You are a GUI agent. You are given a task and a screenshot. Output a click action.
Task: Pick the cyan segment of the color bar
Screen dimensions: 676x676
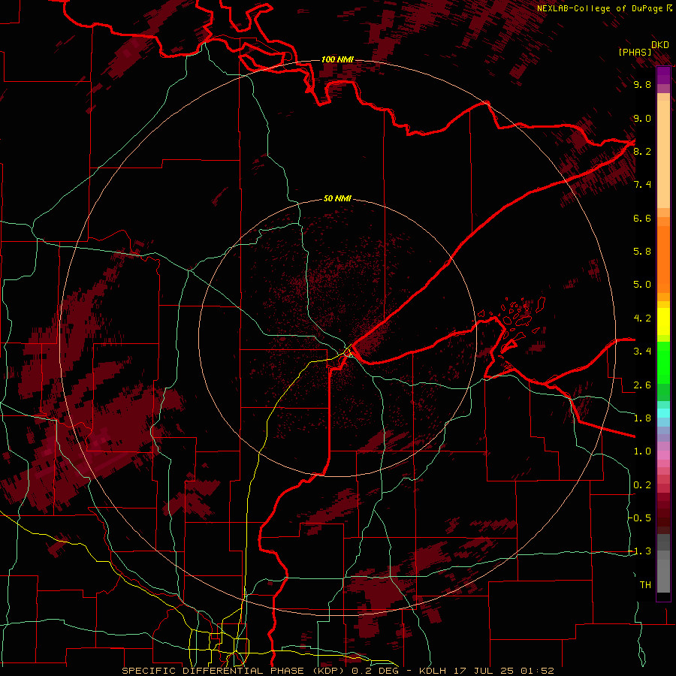(663, 413)
